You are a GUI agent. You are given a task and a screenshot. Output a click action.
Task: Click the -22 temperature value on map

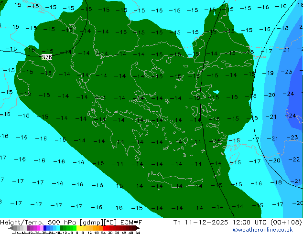point(294,160)
